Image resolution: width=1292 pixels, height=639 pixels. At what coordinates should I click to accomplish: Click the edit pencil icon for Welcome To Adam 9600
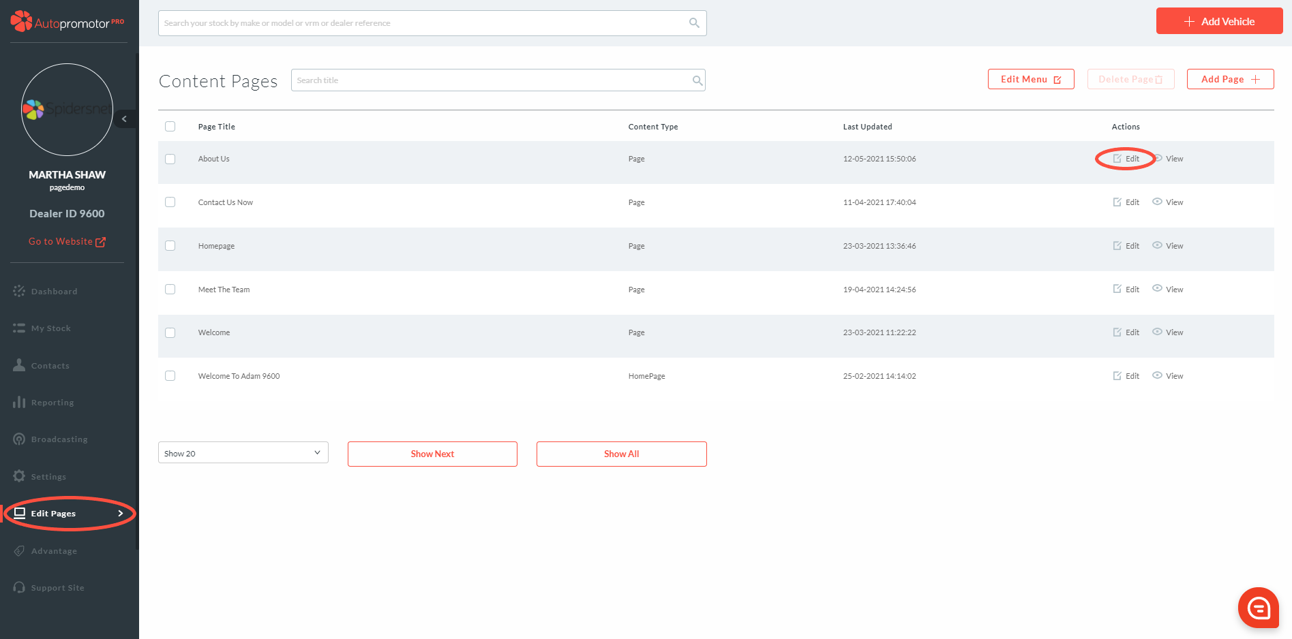1117,376
